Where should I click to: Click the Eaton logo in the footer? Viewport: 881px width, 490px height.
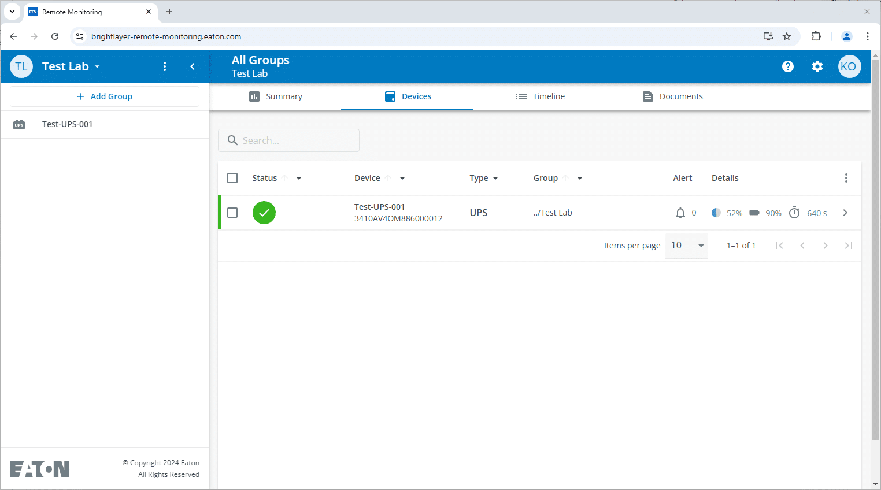(x=39, y=469)
